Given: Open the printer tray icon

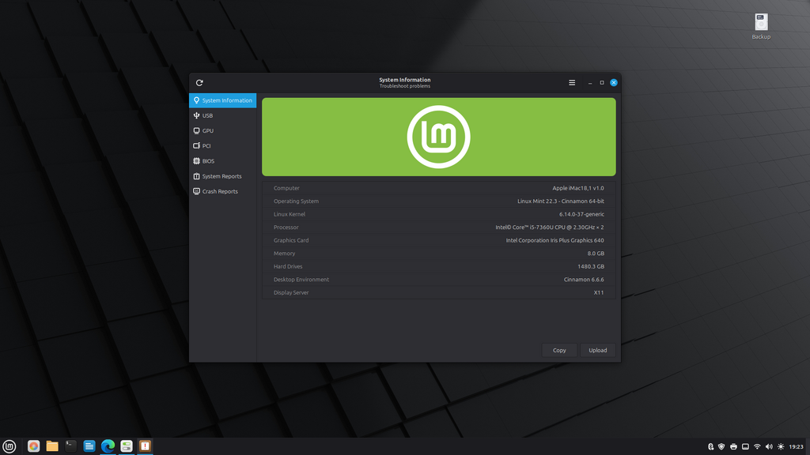Looking at the screenshot, I should (733, 447).
